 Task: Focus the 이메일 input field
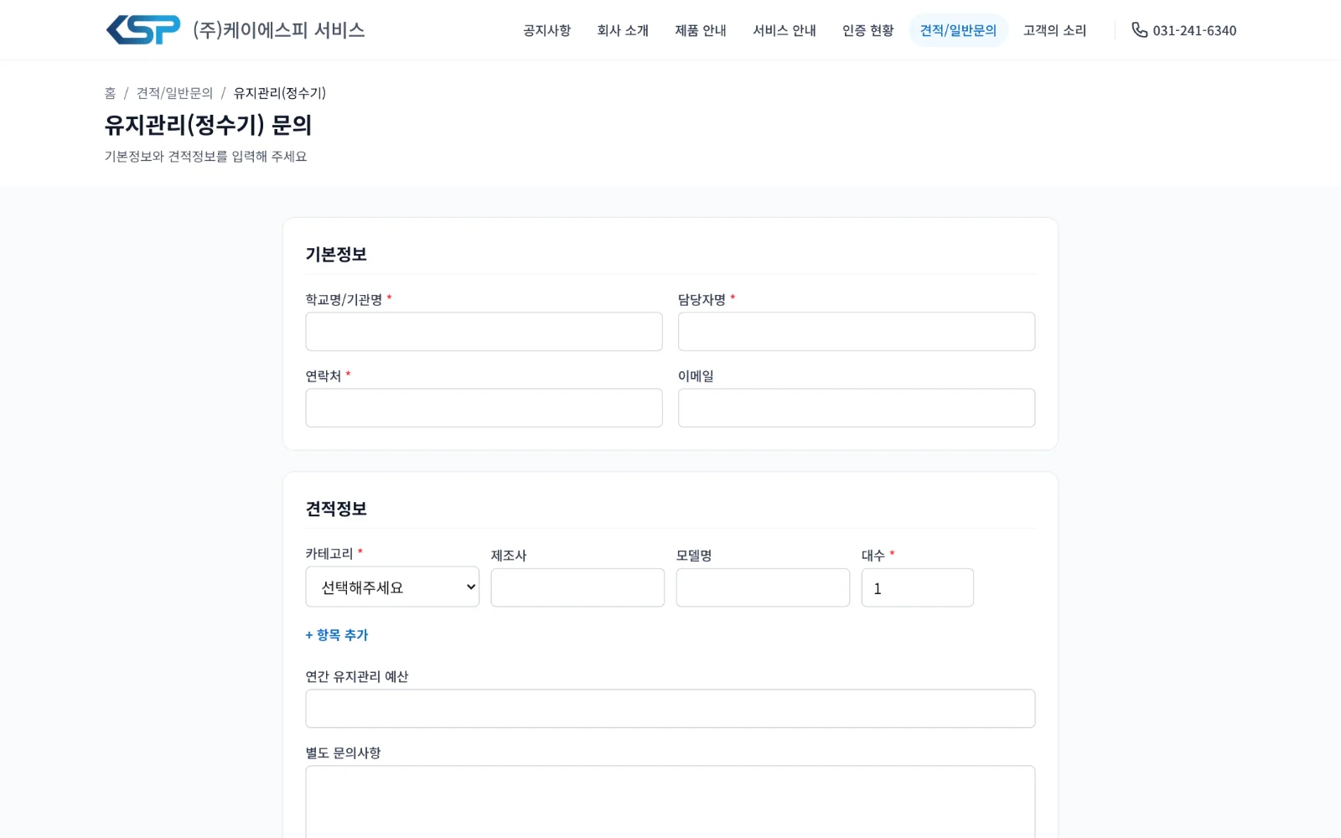point(857,408)
